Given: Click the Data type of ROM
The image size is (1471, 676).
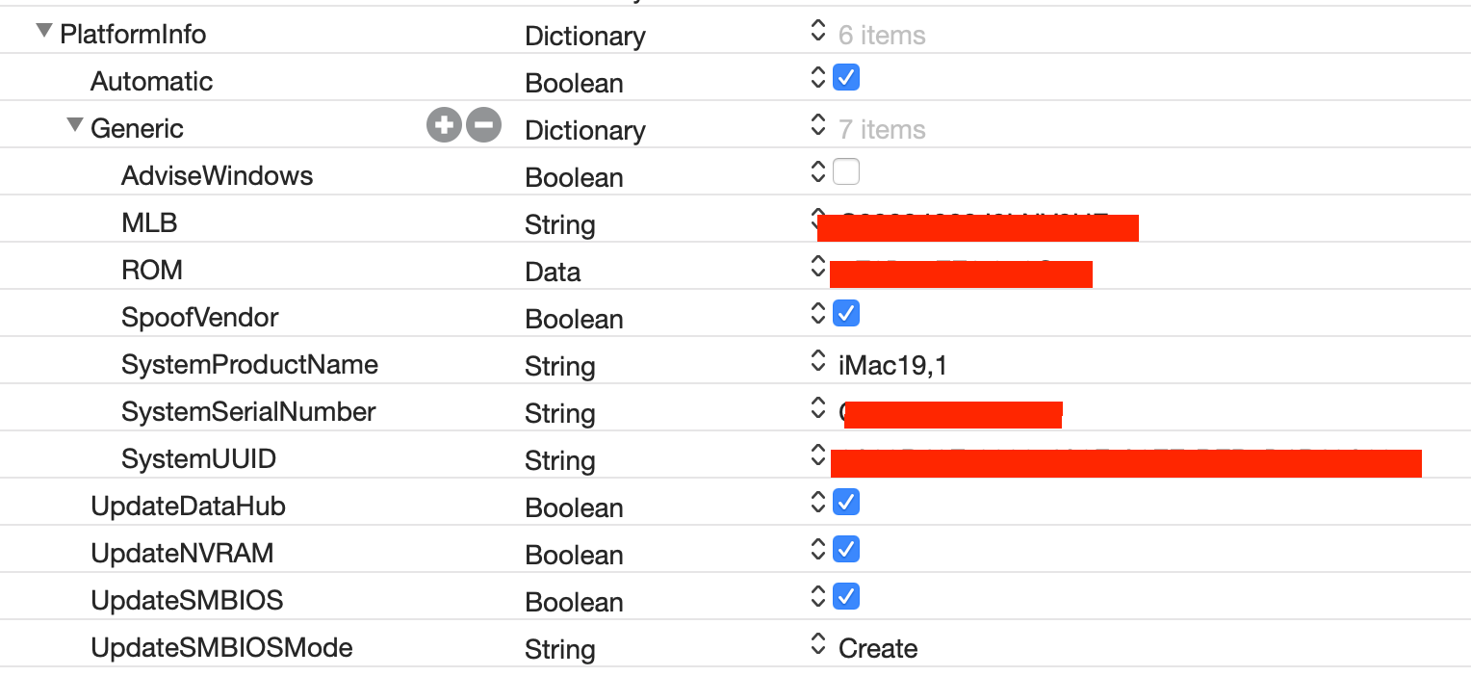Looking at the screenshot, I should click(x=553, y=272).
